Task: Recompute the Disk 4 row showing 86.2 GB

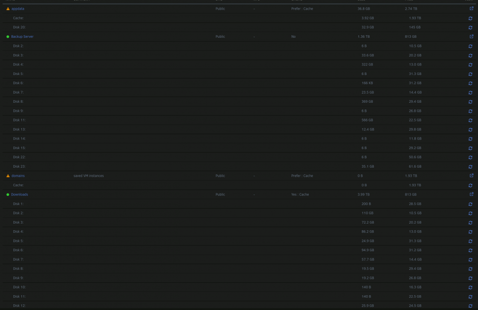Action: coord(470,232)
